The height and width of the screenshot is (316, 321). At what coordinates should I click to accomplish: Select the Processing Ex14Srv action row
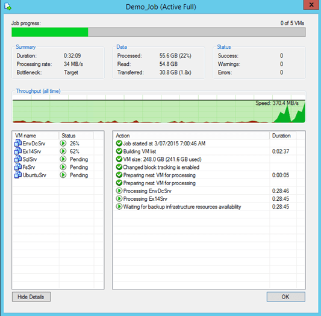pos(209,199)
